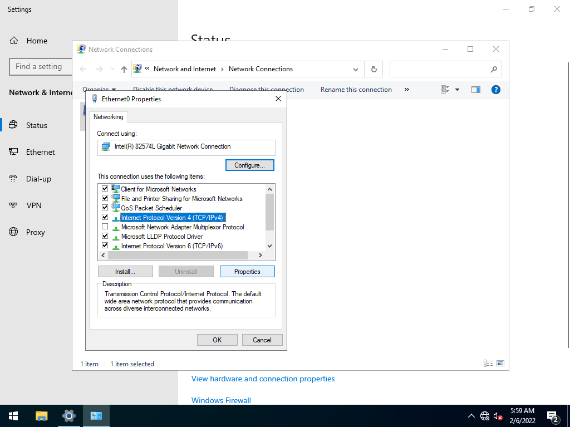The height and width of the screenshot is (427, 570).
Task: Switch to Control Panel taskbar icon
Action: pos(96,416)
